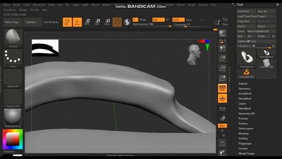282x159 pixels.
Task: Open the Alpha Off selector
Action: pos(13,78)
